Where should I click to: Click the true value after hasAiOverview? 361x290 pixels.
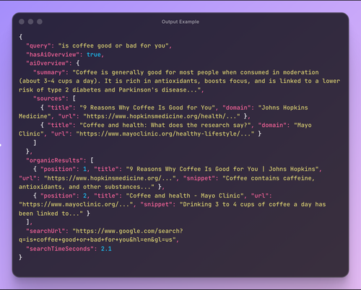94,55
